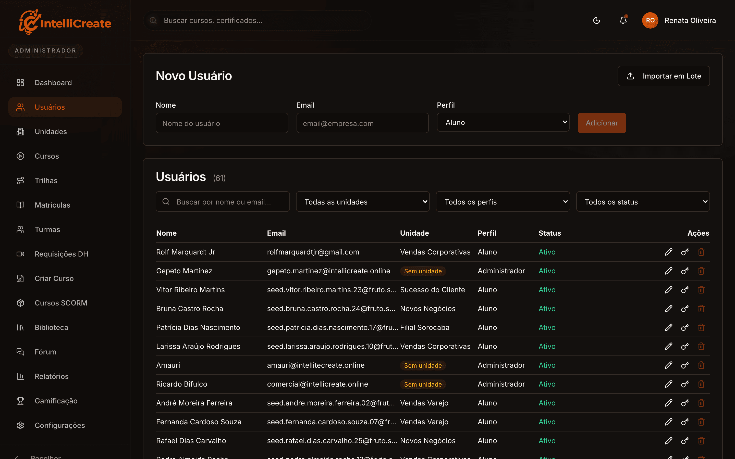Screen dimensions: 735x459
Task: Click Buscar por nome ou email field
Action: 223,201
